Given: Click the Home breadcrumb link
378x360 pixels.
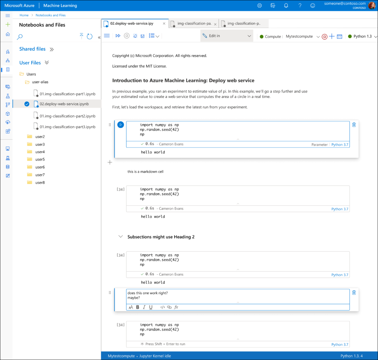Looking at the screenshot, I should tap(24, 15).
